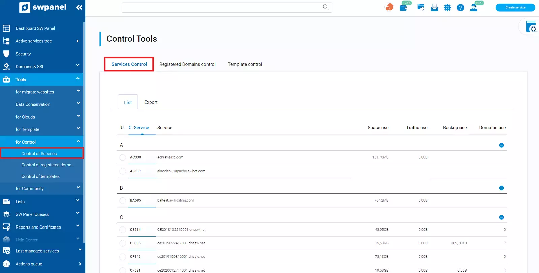Collapse the sidebar with double-arrow icon
The width and height of the screenshot is (539, 273).
(x=79, y=7)
